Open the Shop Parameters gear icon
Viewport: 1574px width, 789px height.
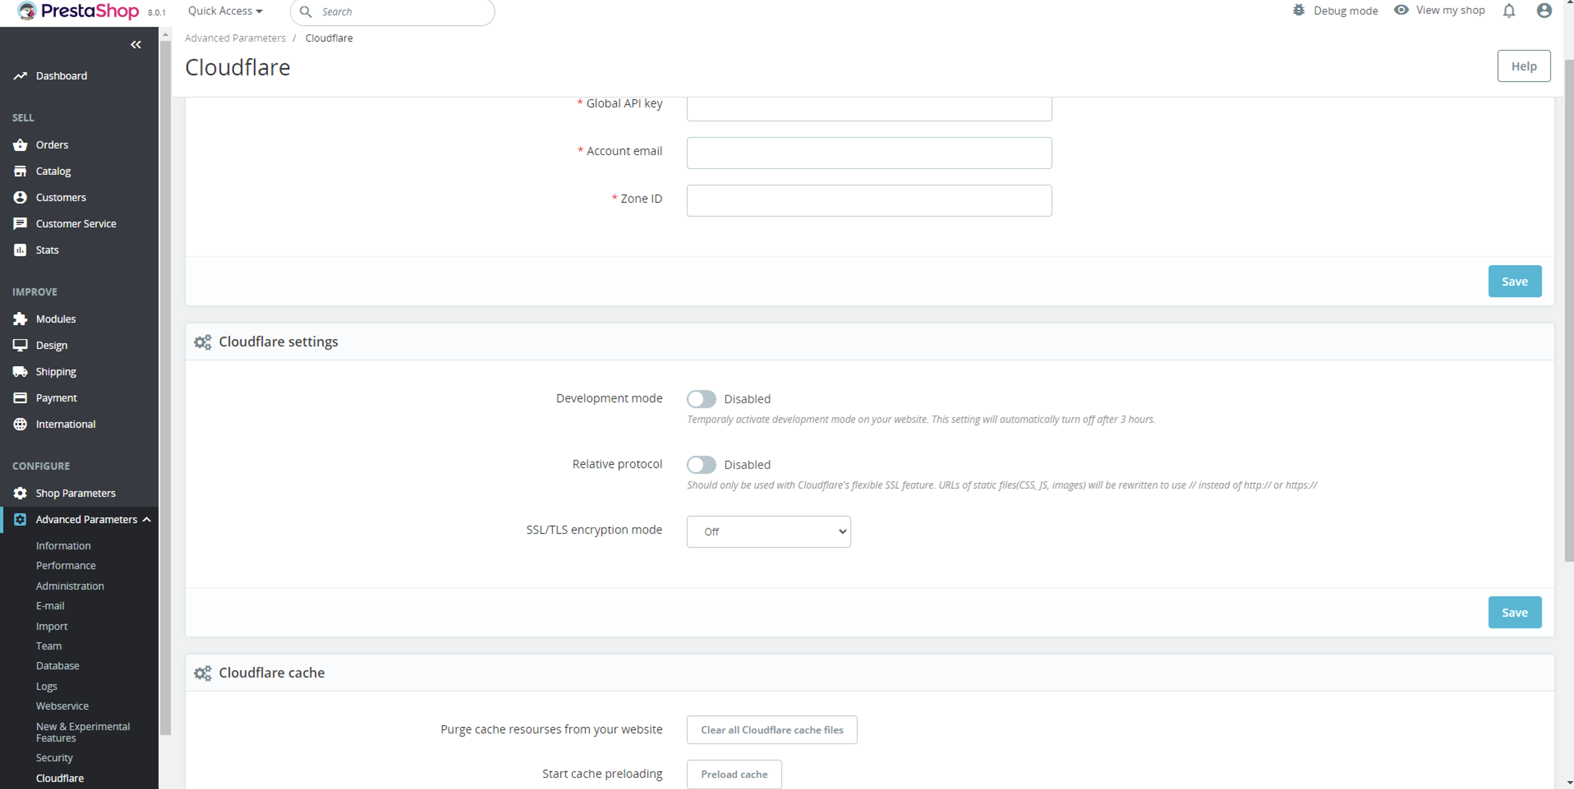click(x=20, y=493)
